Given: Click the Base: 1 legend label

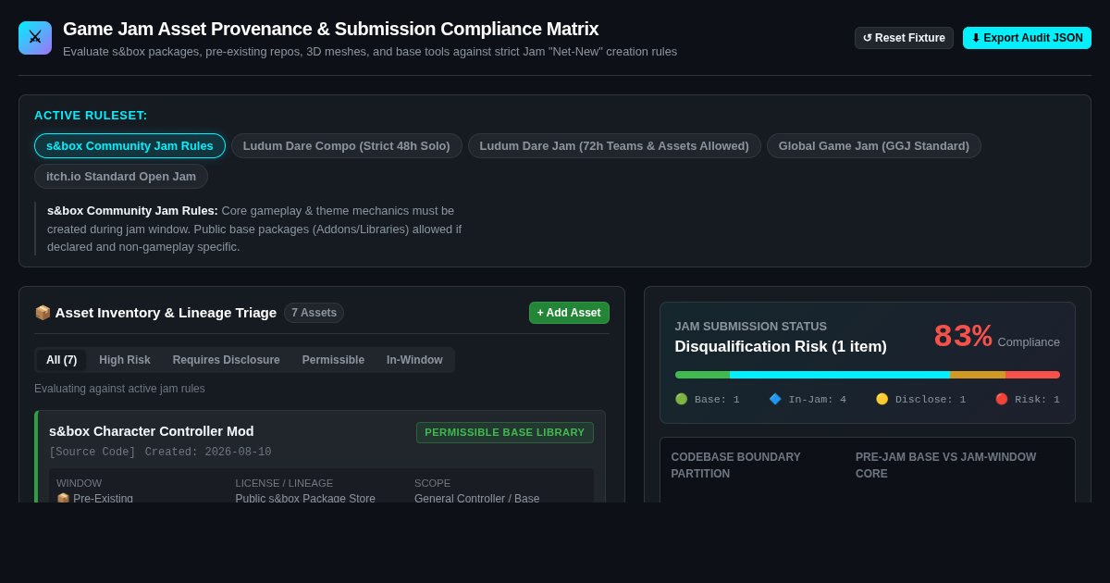Looking at the screenshot, I should pos(717,400).
